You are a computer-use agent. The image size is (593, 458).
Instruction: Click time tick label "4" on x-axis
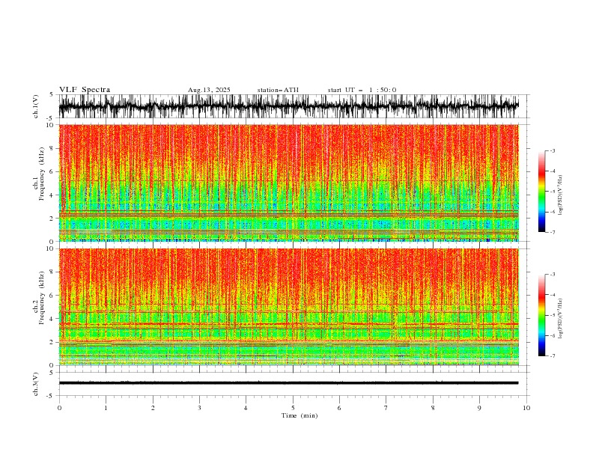(246, 408)
